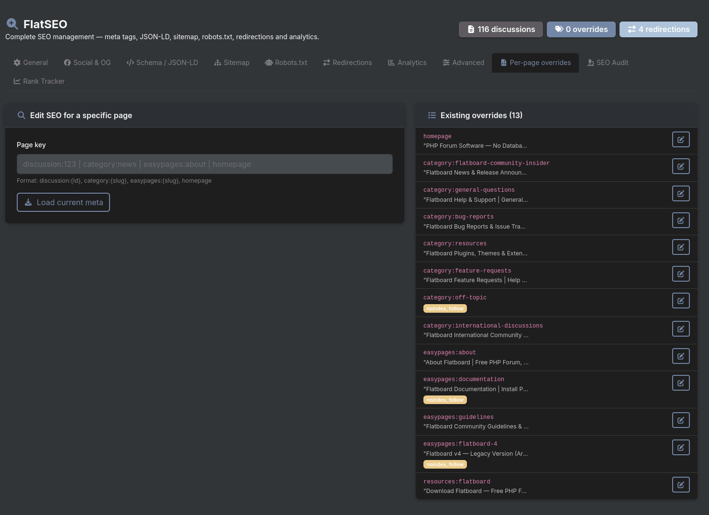Go to the Rank Tracker tab
The width and height of the screenshot is (709, 515).
point(39,81)
